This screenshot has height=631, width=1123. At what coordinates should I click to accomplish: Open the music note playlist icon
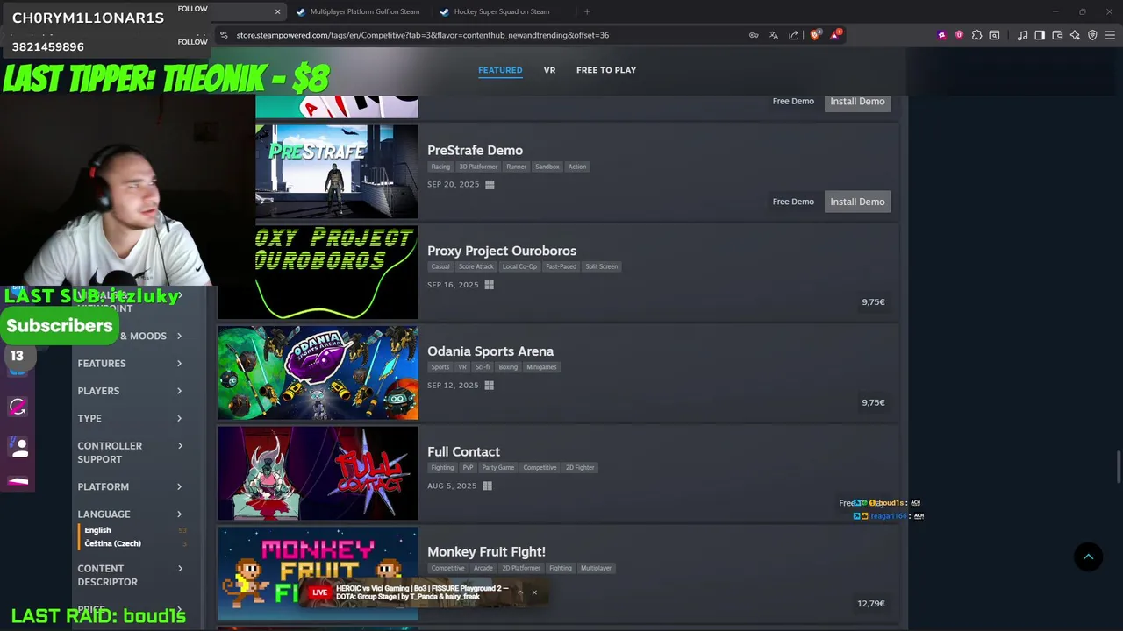tap(1022, 35)
